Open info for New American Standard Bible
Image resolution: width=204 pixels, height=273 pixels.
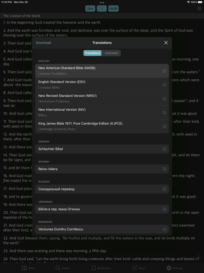[x=164, y=71]
